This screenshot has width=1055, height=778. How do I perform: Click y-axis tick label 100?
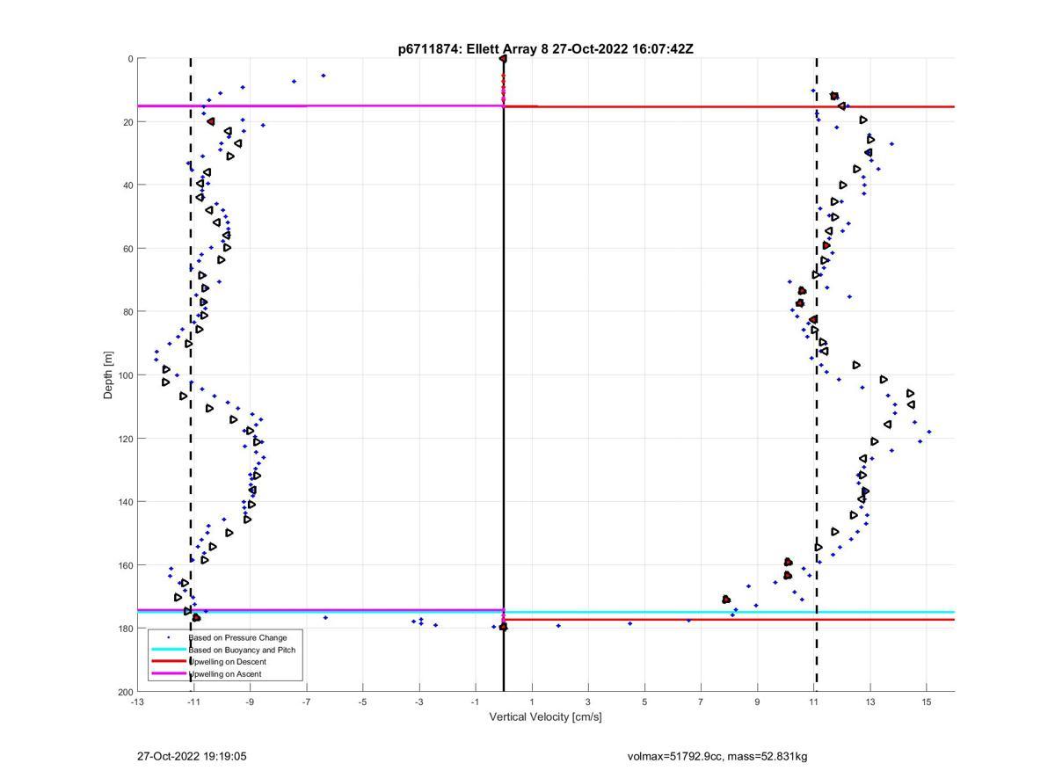pos(125,375)
